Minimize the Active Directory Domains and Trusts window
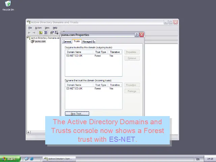This screenshot has height=162, width=216. [x=166, y=22]
